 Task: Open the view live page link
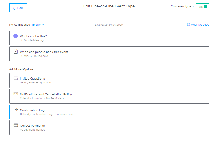tap(200, 25)
